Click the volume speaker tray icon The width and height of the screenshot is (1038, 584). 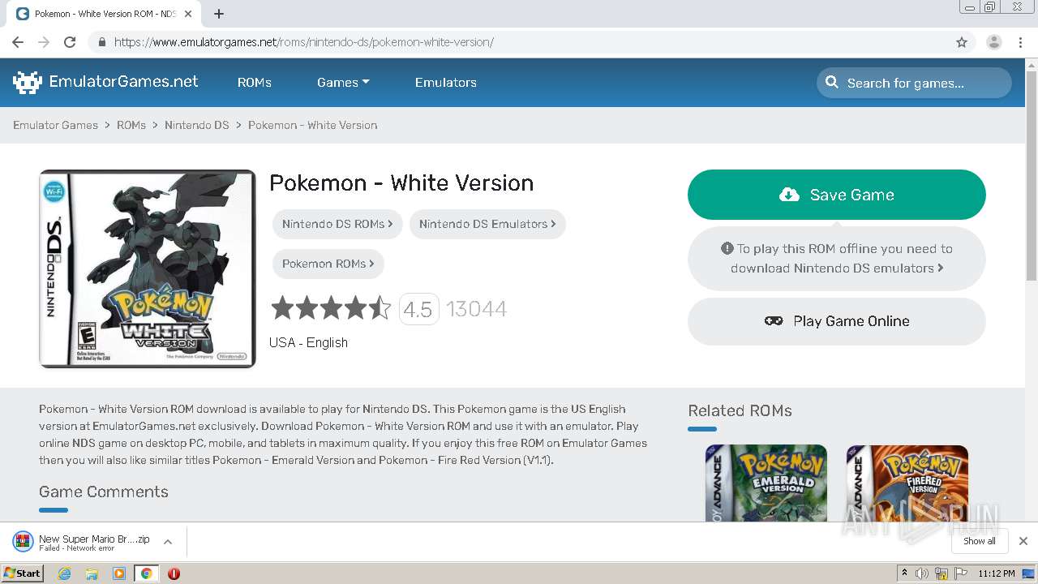coord(922,573)
